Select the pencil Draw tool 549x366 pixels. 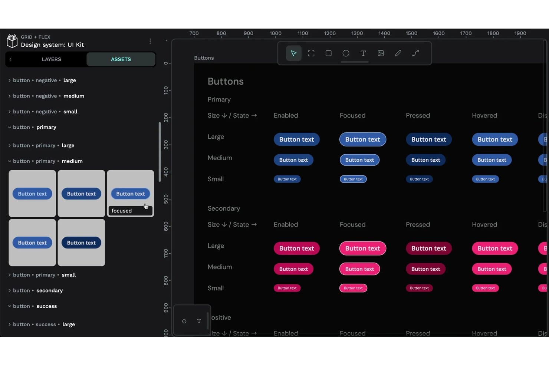[x=398, y=53]
